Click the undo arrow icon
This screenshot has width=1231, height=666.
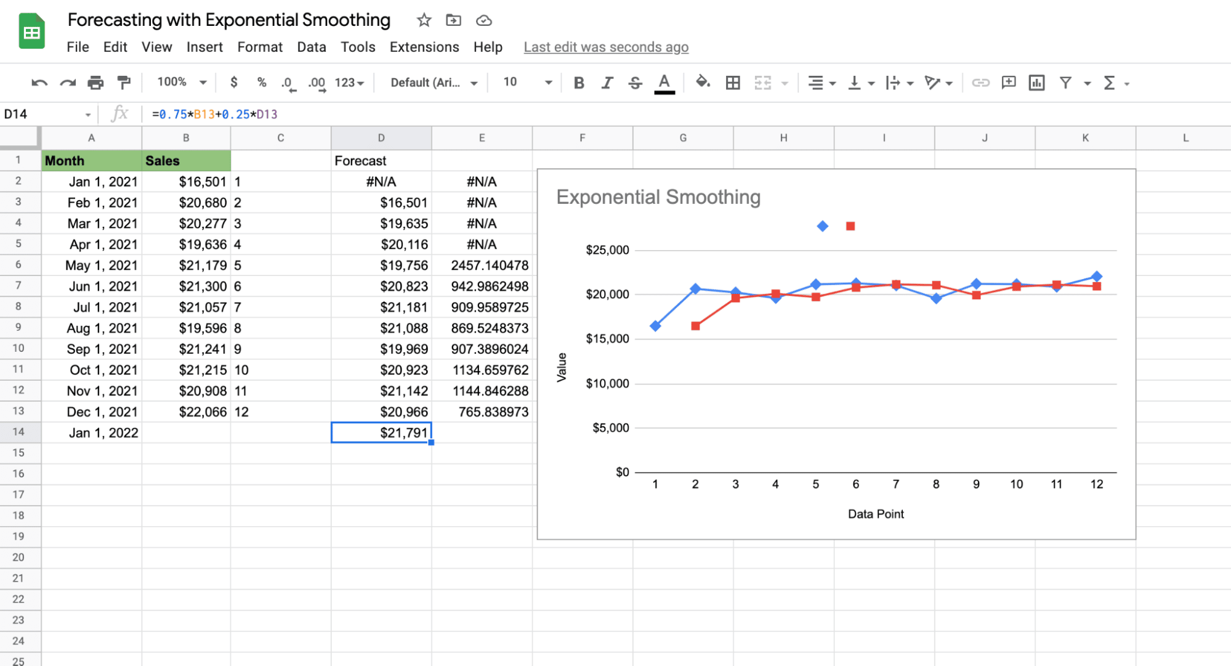point(39,83)
